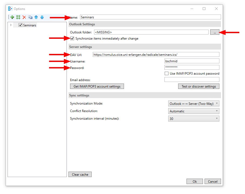Move the profile up with blue arrow
This screenshot has height=194, width=245.
tap(36, 17)
